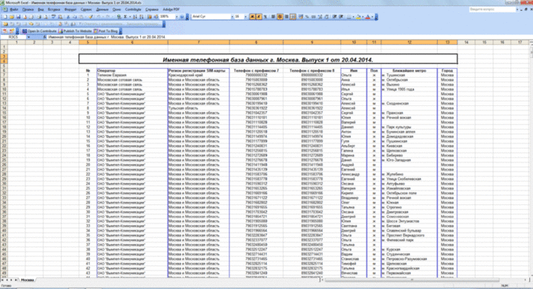Click the Borders icon
This screenshot has width=533, height=289.
[348, 17]
